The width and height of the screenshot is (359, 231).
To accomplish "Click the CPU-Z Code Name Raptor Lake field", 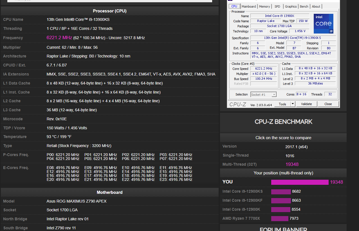I will click(266, 21).
